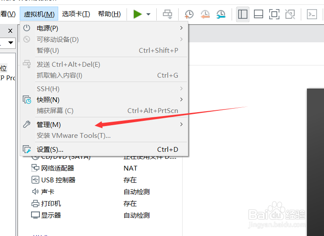Select the 可移动设备(D) menu entry

point(104,39)
